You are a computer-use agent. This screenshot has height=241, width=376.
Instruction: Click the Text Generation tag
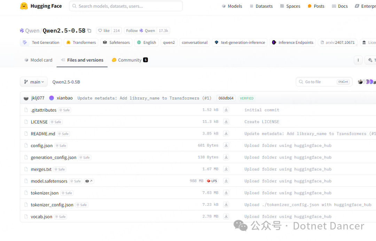pyautogui.click(x=41, y=42)
